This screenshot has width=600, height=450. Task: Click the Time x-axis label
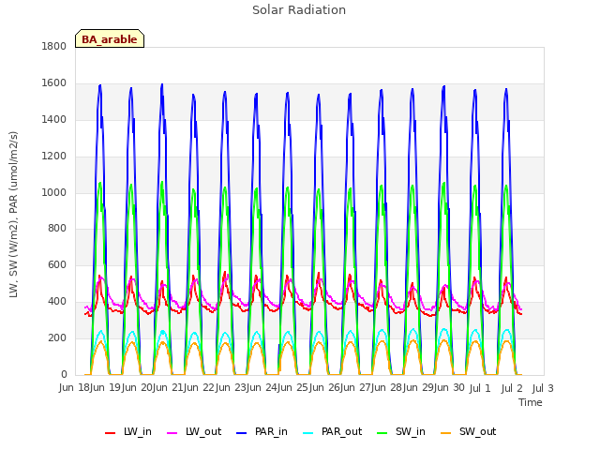(531, 402)
